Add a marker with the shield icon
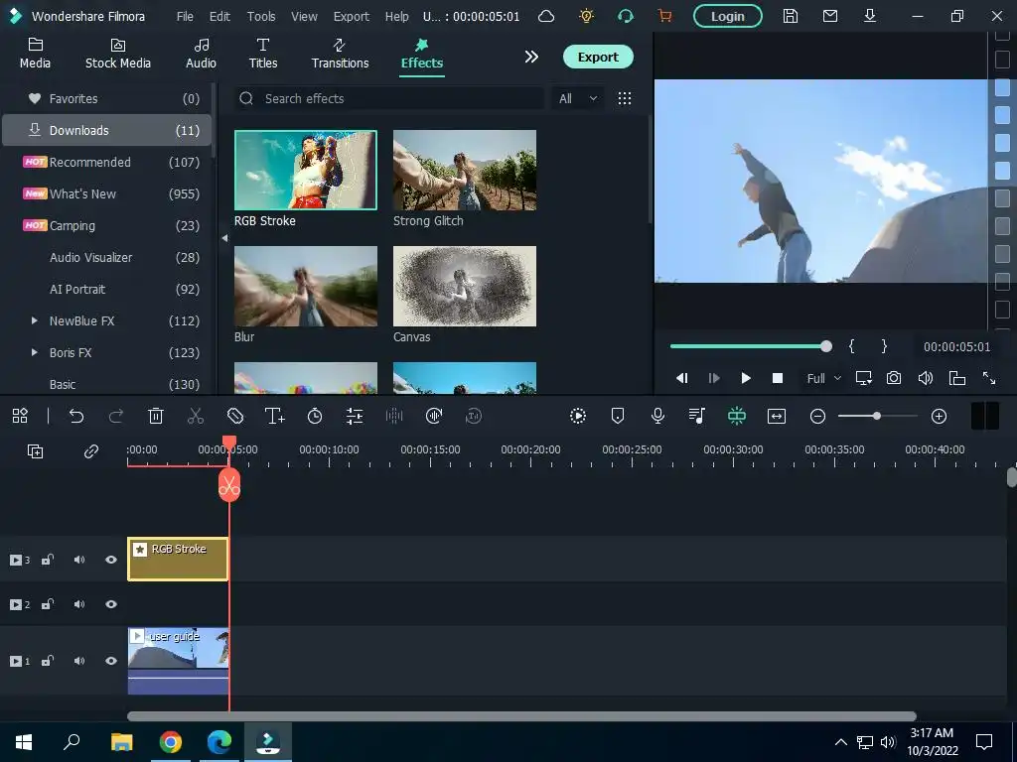This screenshot has width=1017, height=762. pos(618,416)
